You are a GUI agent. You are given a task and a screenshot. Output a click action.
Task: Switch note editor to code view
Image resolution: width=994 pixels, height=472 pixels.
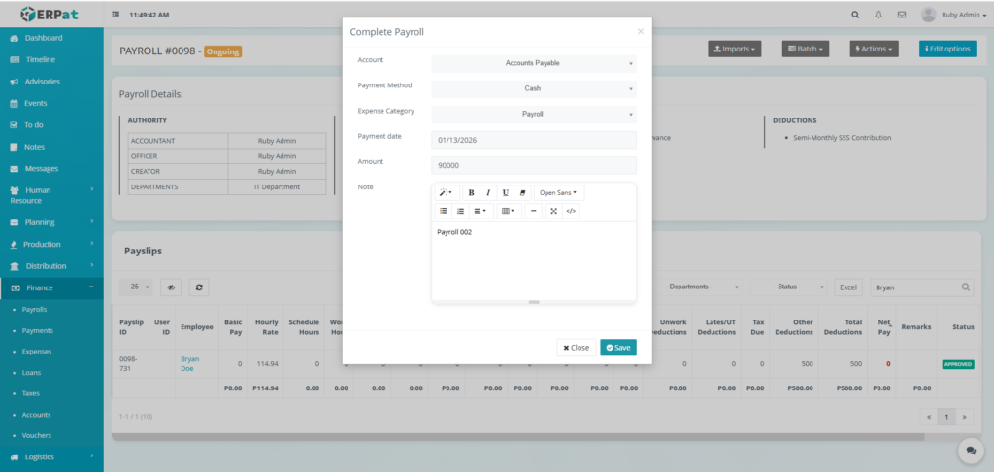coord(571,211)
